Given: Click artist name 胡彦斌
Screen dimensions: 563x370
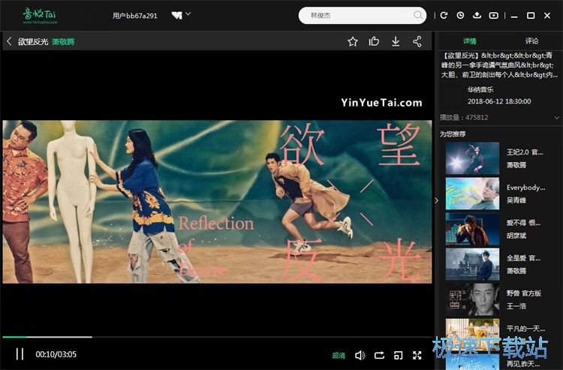Looking at the screenshot, I should click(x=516, y=236).
